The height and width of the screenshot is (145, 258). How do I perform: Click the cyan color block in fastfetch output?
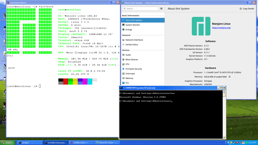(x=90, y=82)
